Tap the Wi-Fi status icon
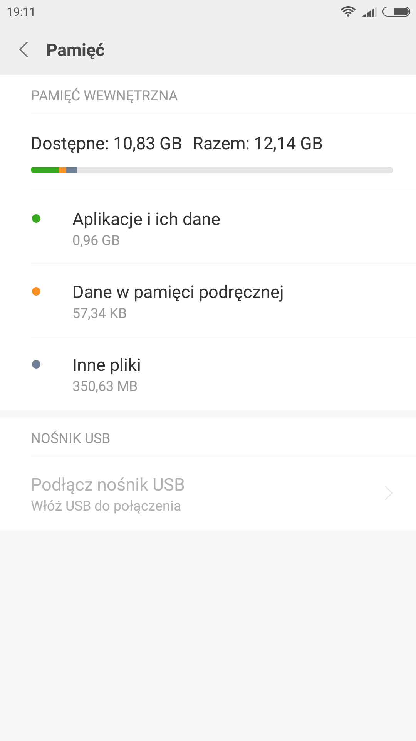 pyautogui.click(x=348, y=12)
